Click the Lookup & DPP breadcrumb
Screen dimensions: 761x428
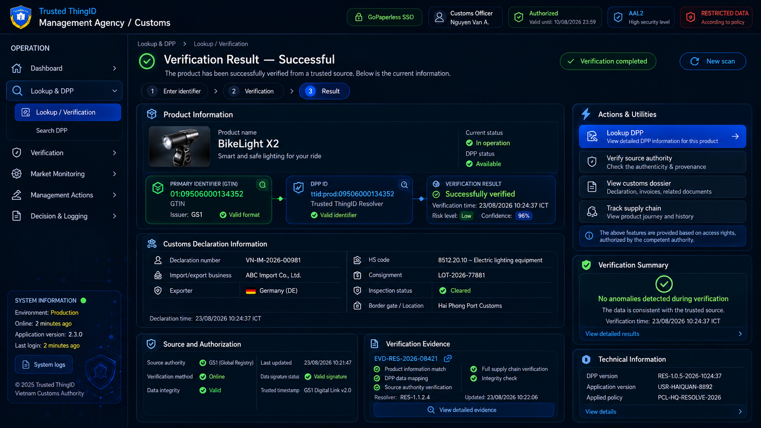tap(157, 44)
